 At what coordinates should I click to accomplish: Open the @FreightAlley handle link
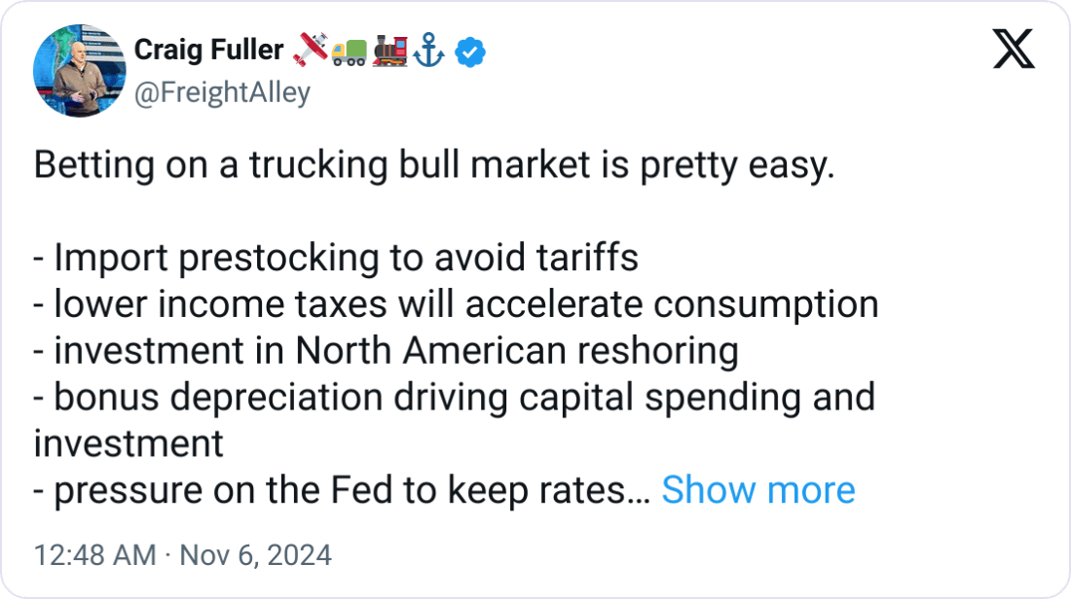coord(222,92)
